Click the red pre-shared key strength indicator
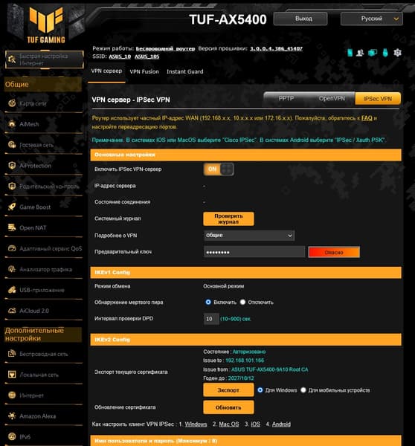This screenshot has height=446, width=415. coord(334,252)
